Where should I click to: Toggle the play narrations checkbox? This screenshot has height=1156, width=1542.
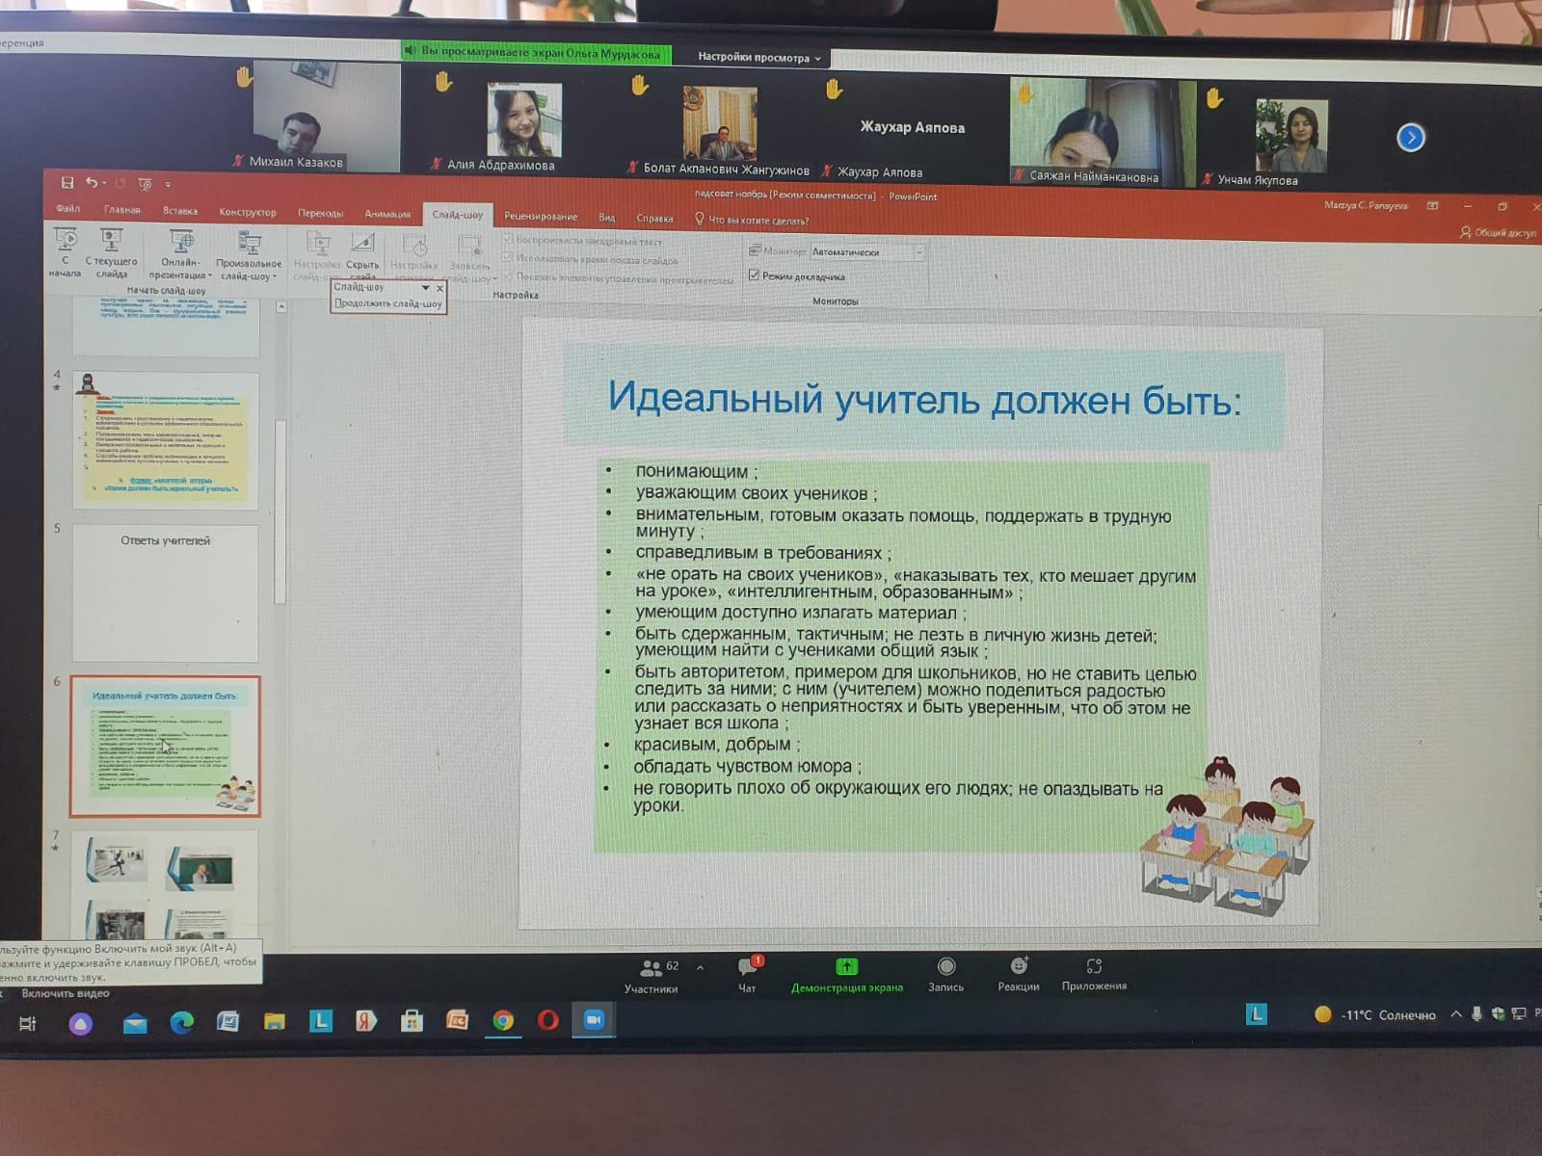click(x=508, y=240)
